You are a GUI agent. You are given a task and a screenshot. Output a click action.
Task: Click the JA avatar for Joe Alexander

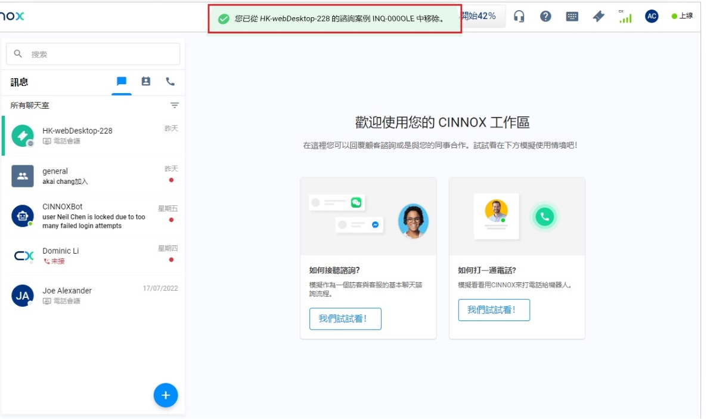coord(23,295)
